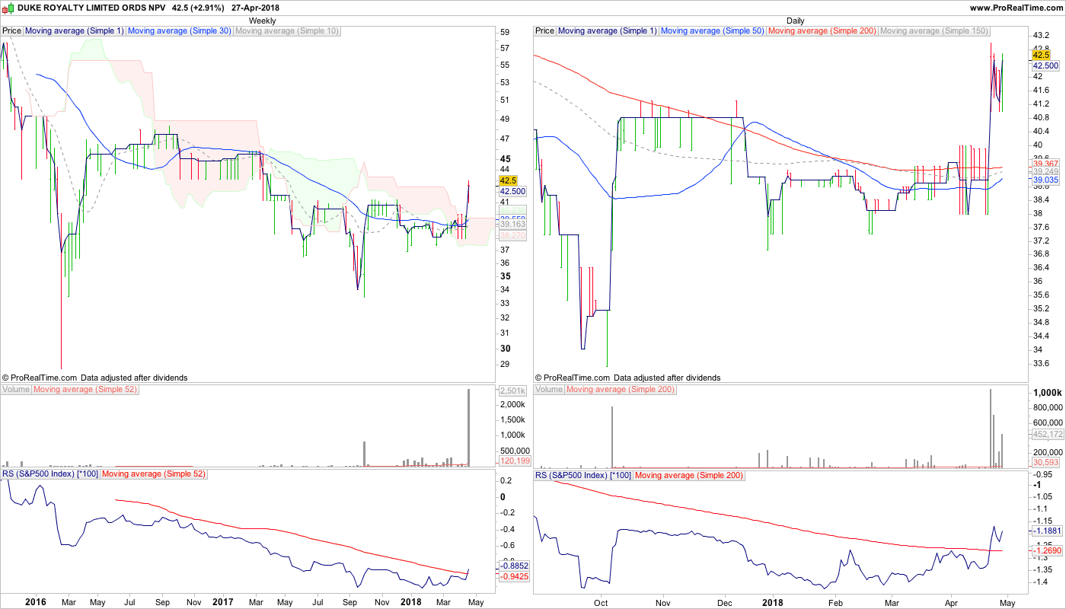
Task: Click 120,199 value on Weekly volume axis
Action: pyautogui.click(x=514, y=461)
